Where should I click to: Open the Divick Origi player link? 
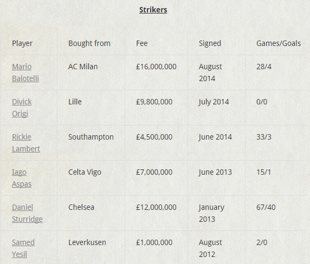pos(22,108)
